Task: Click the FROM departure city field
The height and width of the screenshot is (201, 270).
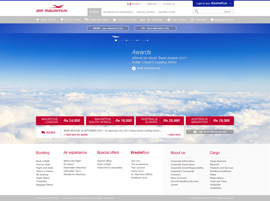Action: [x=108, y=28]
